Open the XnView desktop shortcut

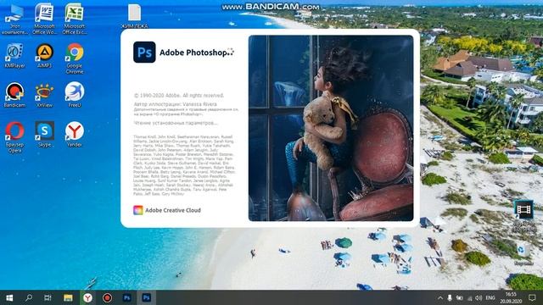coord(44,95)
